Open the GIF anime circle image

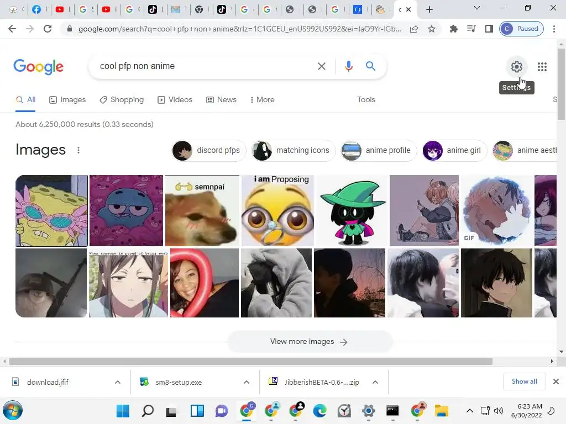click(497, 210)
